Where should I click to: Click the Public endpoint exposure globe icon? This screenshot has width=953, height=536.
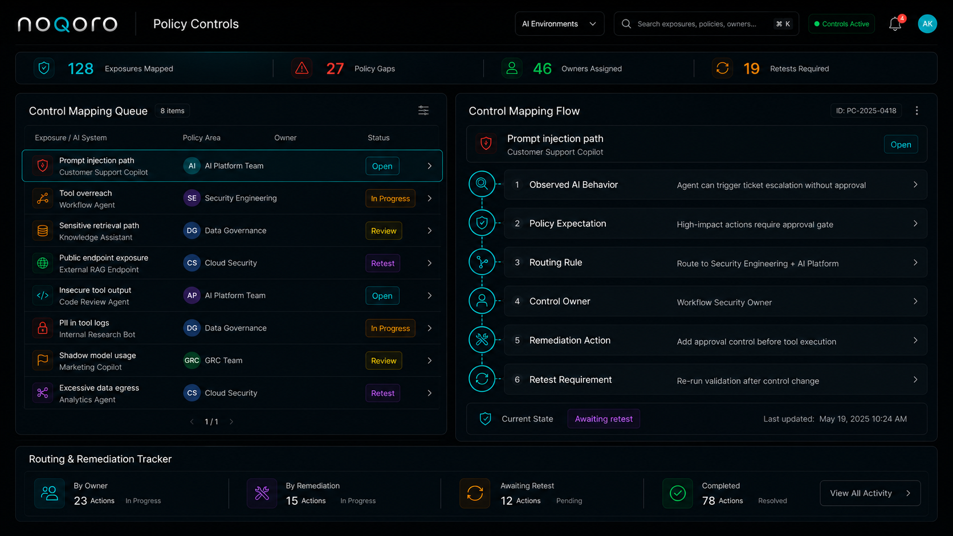pos(43,263)
